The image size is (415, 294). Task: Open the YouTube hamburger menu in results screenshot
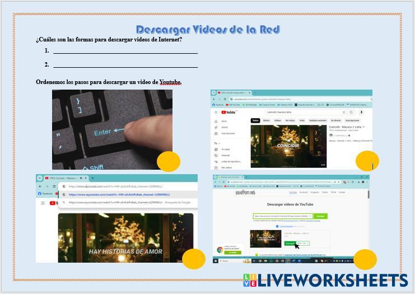tap(216, 113)
